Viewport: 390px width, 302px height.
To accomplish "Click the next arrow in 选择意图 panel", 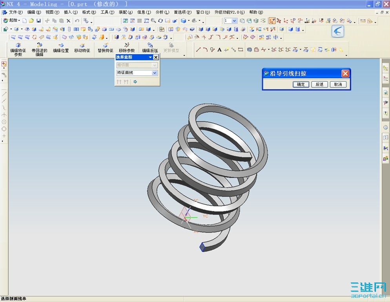I will point(135,82).
